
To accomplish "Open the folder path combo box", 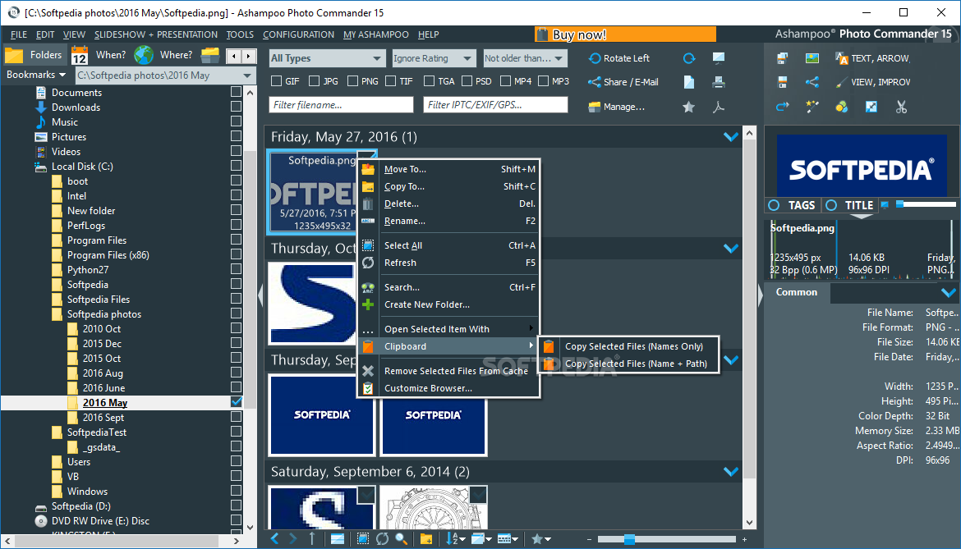I will tap(165, 75).
